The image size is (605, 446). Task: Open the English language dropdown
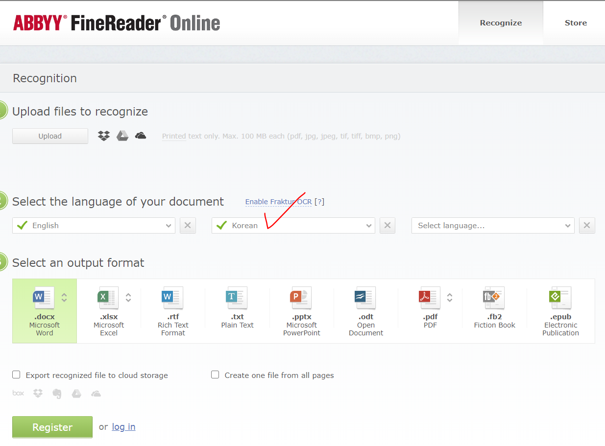[94, 226]
